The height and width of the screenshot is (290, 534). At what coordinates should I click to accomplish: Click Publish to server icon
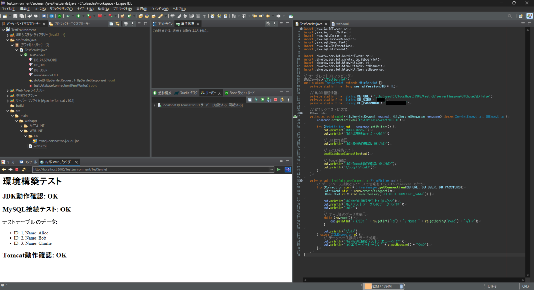[x=282, y=100]
